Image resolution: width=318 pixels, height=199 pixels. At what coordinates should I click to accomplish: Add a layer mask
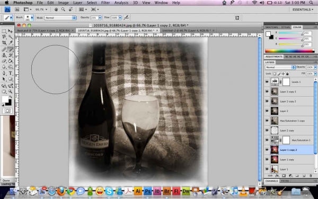click(x=284, y=176)
